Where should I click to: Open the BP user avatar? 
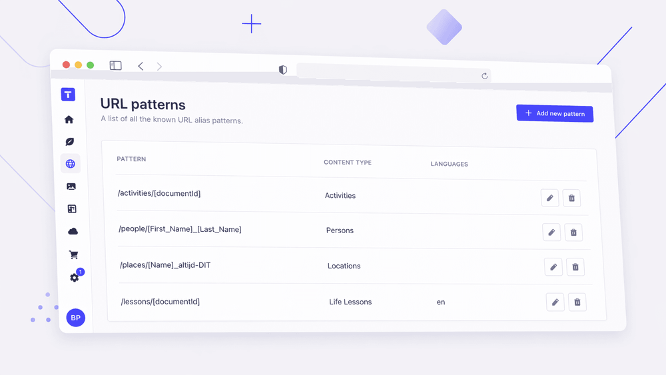[76, 318]
